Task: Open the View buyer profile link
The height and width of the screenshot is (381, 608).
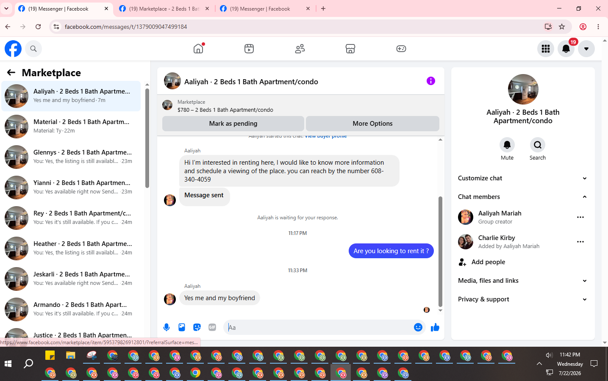Action: (x=326, y=136)
